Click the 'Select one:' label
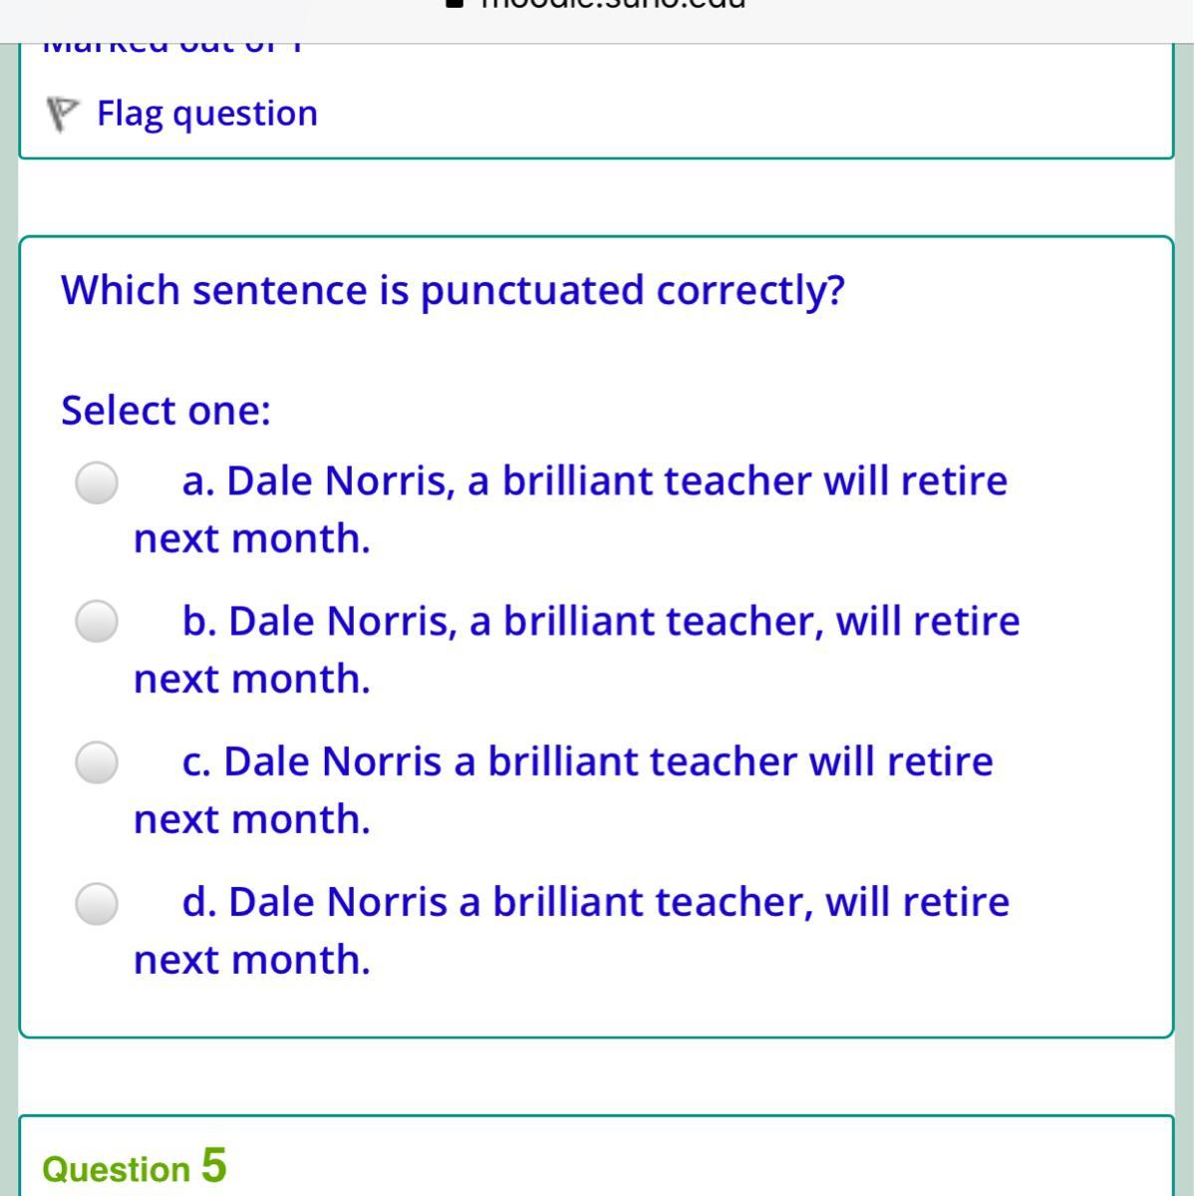Screen dimensions: 1194x1196 pyautogui.click(x=165, y=411)
